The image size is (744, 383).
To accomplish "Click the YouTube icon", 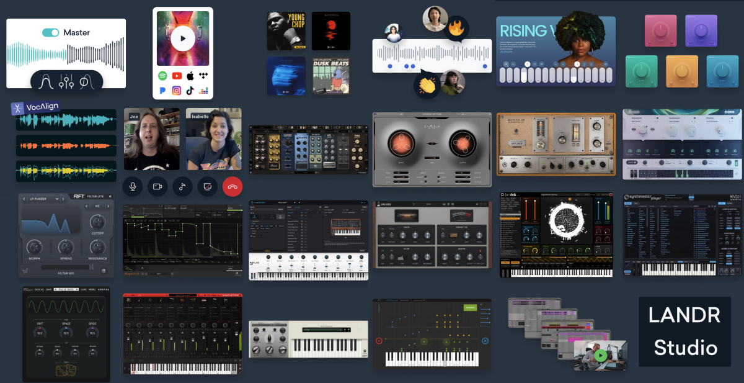I will click(177, 76).
